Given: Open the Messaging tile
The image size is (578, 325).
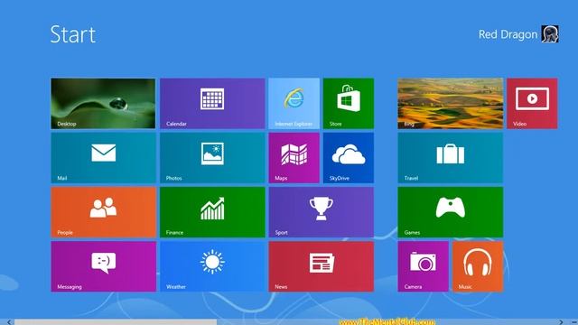Looking at the screenshot, I should pyautogui.click(x=103, y=266).
